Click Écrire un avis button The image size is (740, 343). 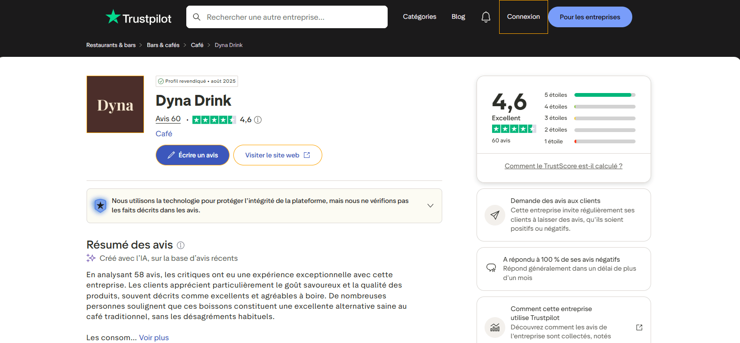192,155
